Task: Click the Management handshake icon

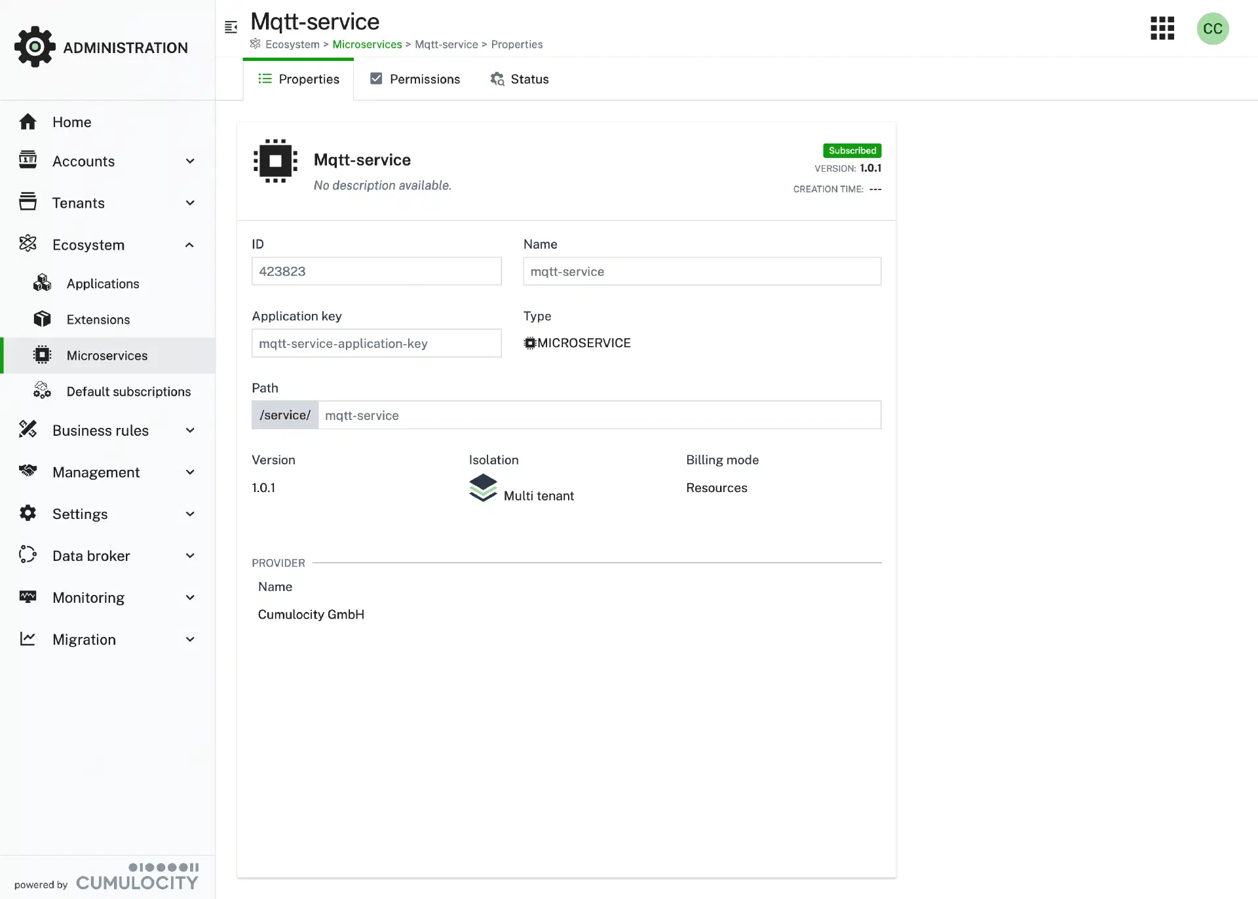Action: click(28, 470)
